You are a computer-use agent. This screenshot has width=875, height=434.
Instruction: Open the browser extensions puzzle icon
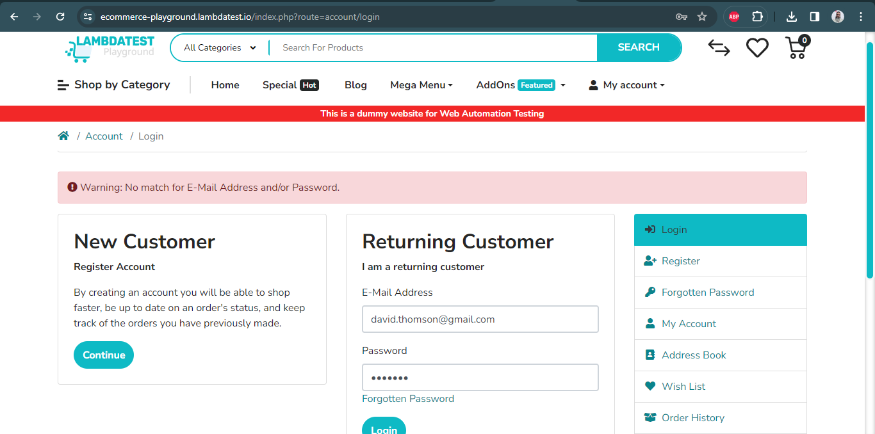click(757, 17)
